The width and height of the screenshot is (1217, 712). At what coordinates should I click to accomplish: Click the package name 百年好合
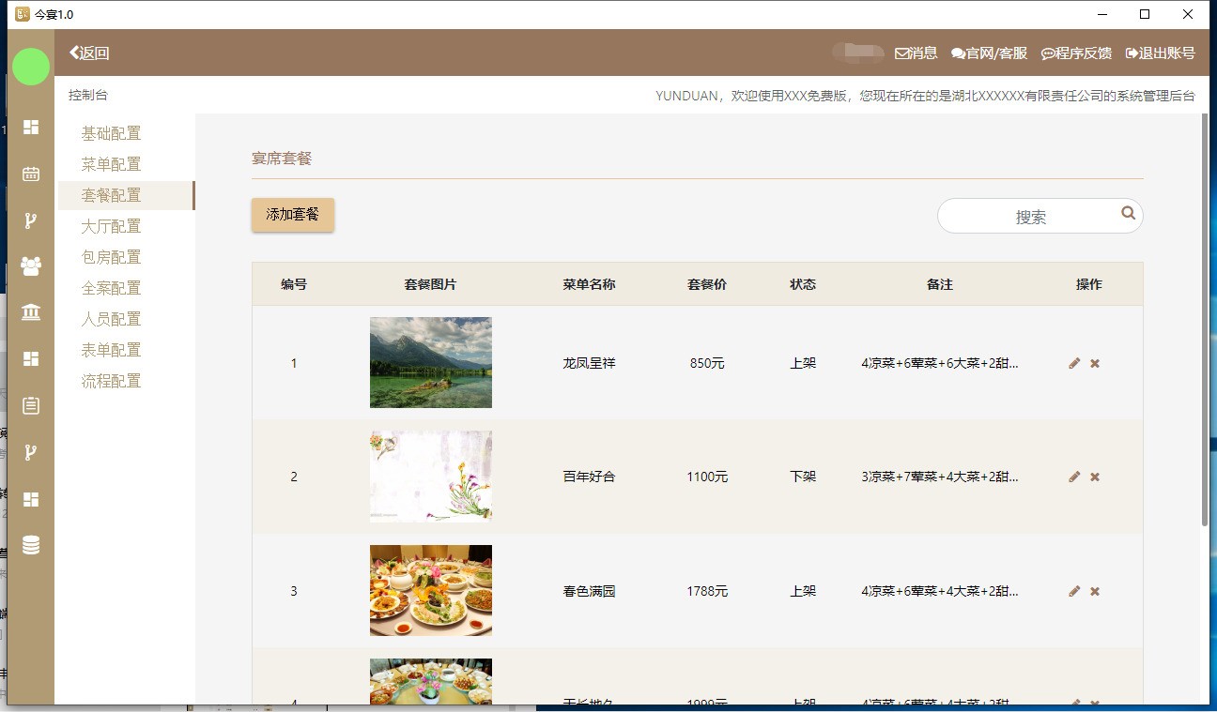coord(589,477)
